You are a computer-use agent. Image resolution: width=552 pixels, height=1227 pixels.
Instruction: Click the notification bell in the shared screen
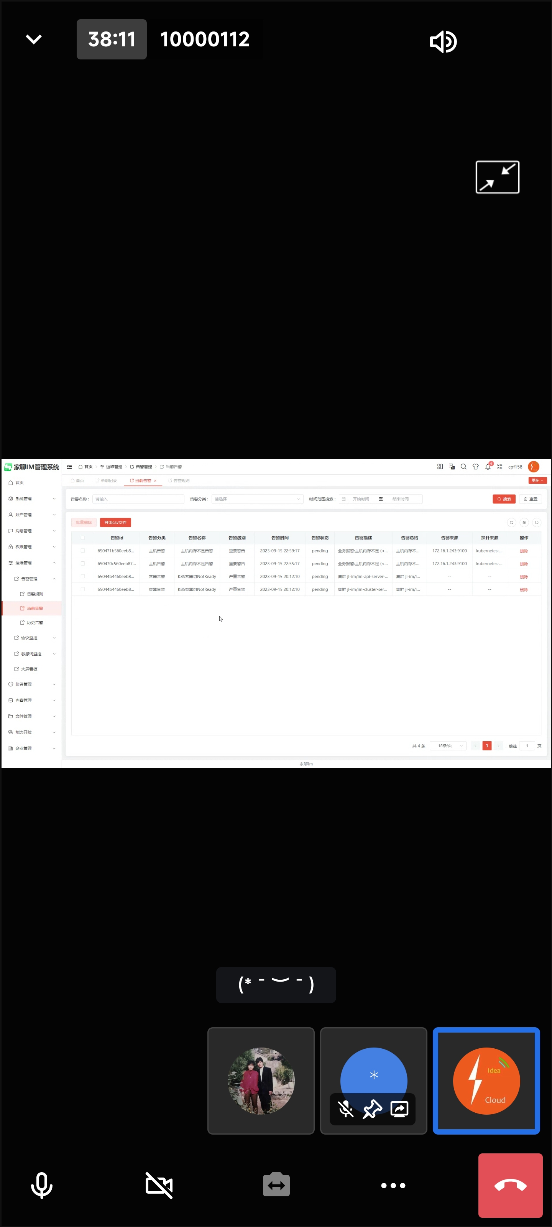(x=487, y=467)
